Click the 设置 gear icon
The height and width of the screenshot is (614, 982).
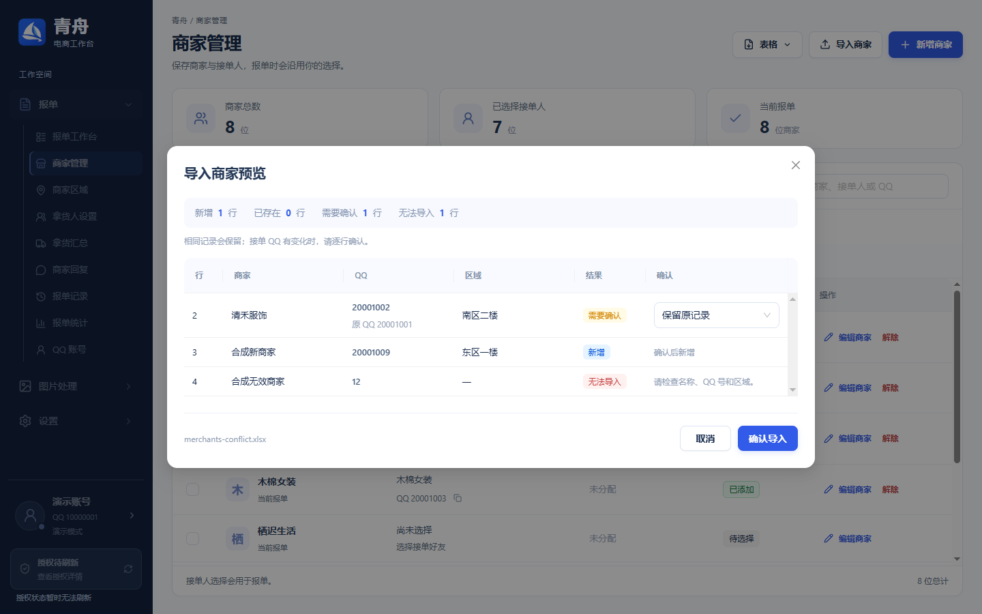[x=25, y=421]
